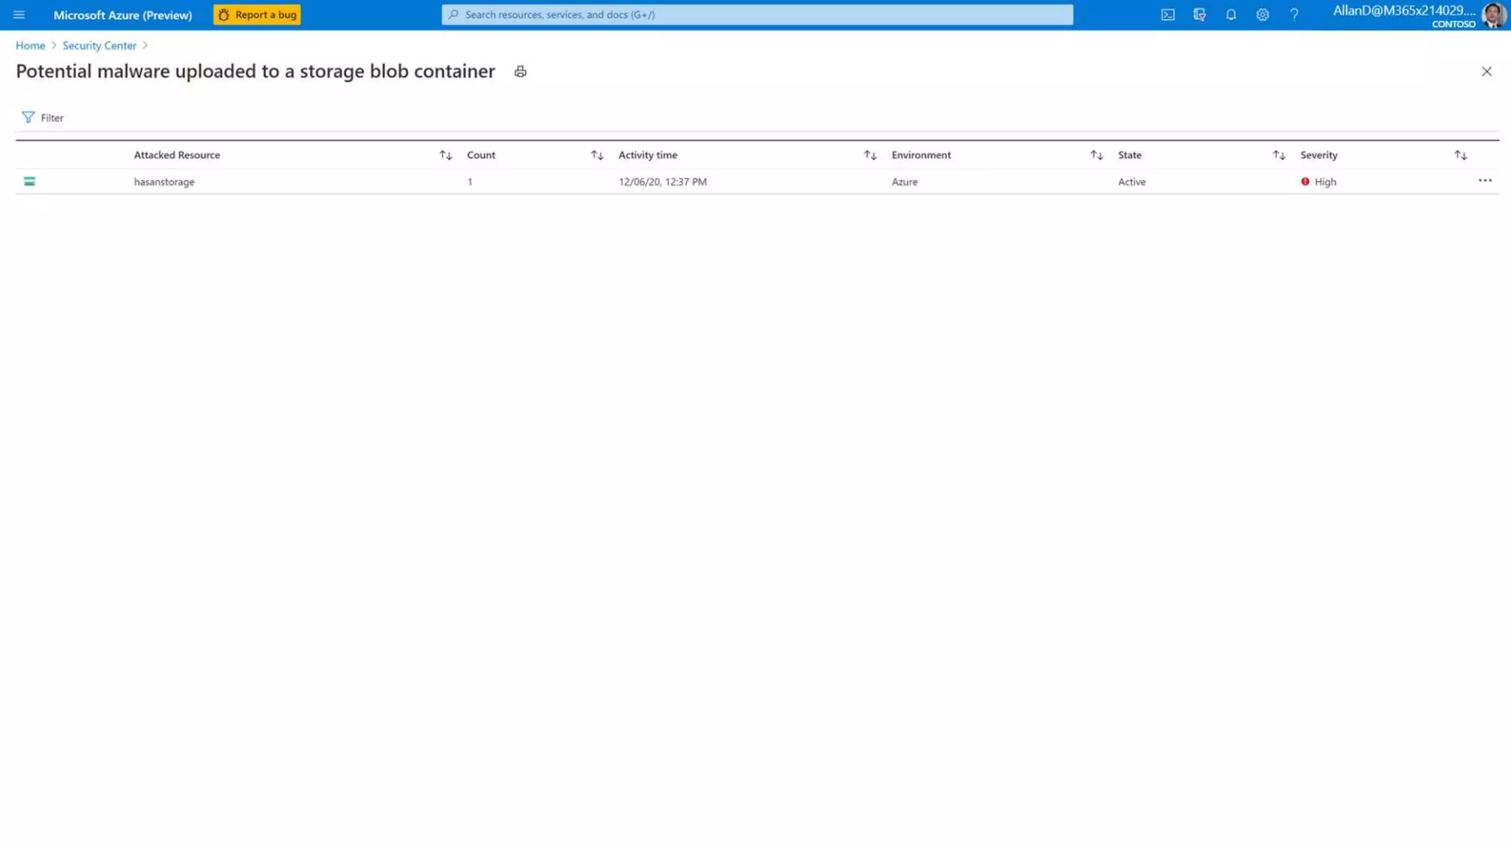Open portal settings gear
Viewport: 1511px width, 849px height.
(x=1262, y=15)
